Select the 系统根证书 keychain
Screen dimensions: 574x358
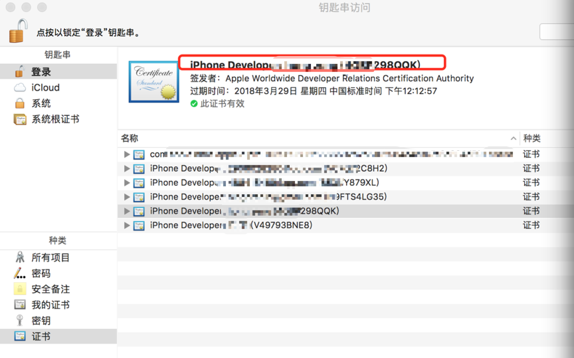pyautogui.click(x=58, y=119)
